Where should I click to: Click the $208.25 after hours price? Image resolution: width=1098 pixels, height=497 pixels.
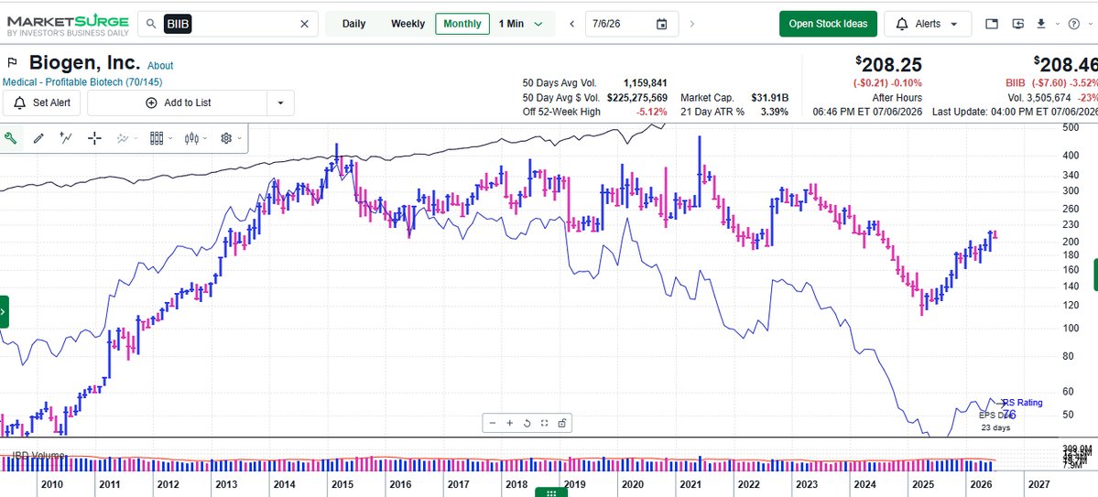click(888, 65)
